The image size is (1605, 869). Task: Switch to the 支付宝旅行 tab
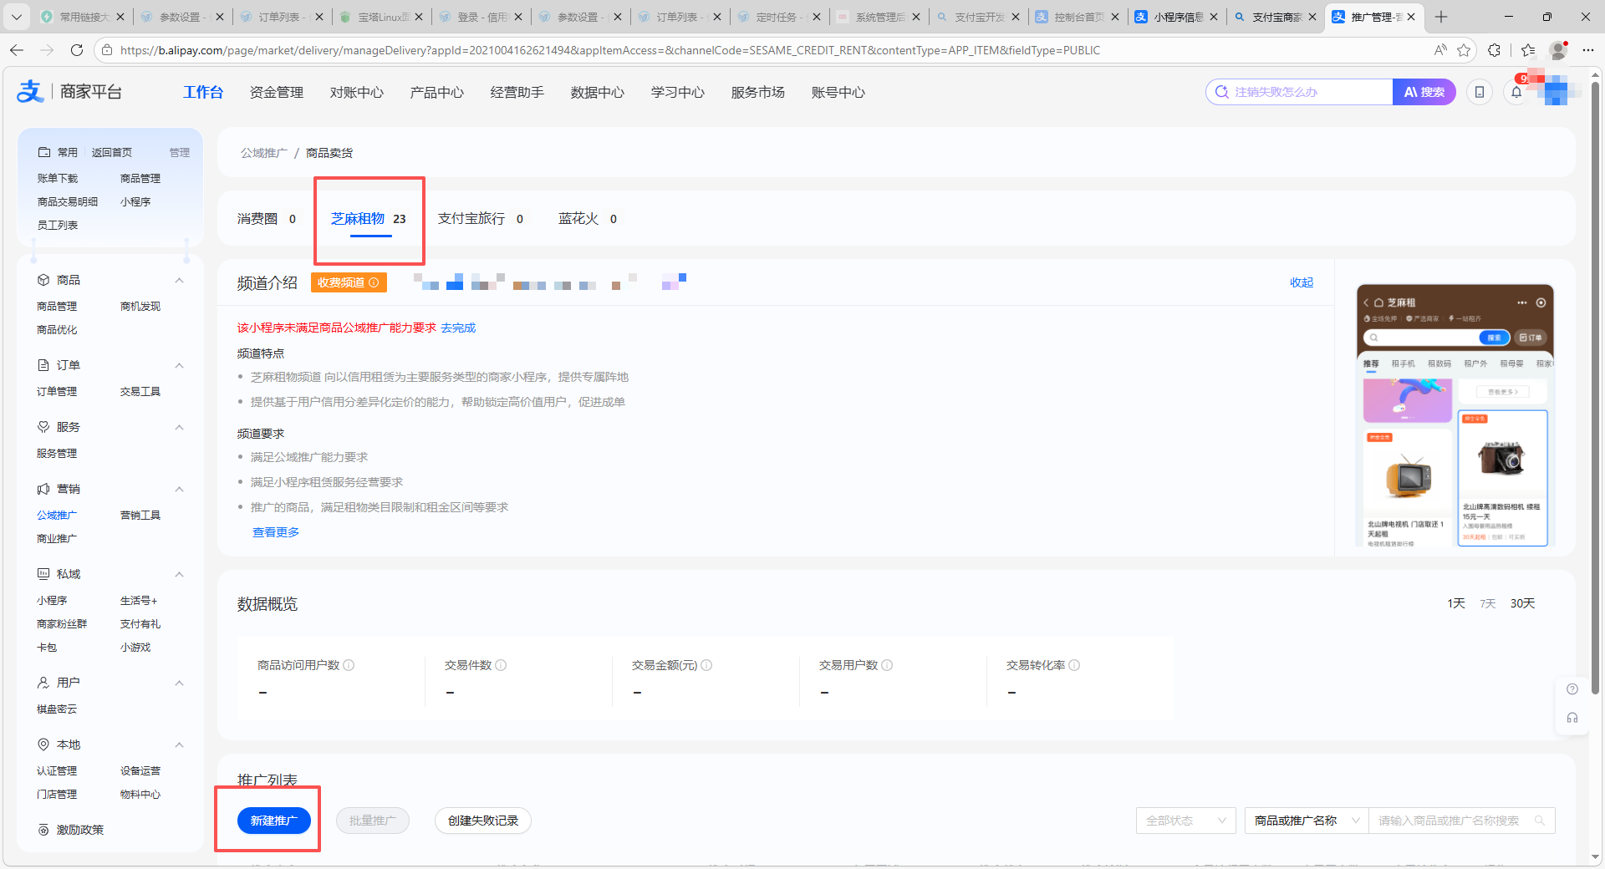pos(471,219)
